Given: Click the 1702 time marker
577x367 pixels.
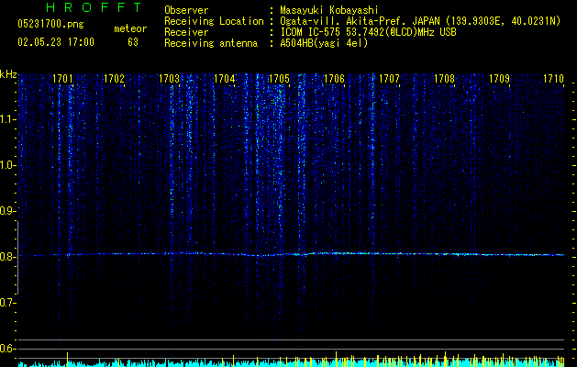Looking at the screenshot, I should [x=114, y=79].
